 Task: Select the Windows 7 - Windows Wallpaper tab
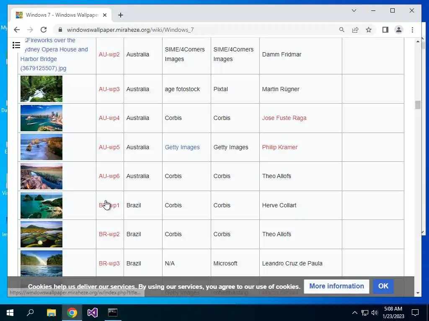click(x=61, y=15)
